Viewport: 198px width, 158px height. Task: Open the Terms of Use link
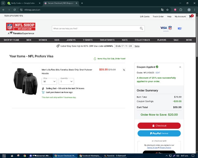click(152, 148)
